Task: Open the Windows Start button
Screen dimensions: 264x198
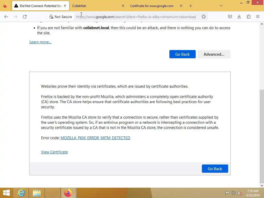Action: point(6,193)
